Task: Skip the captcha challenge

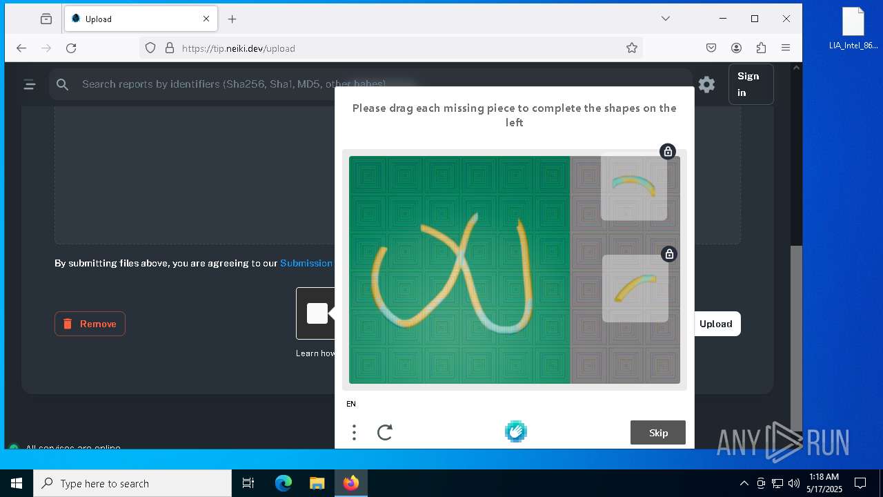Action: [658, 433]
